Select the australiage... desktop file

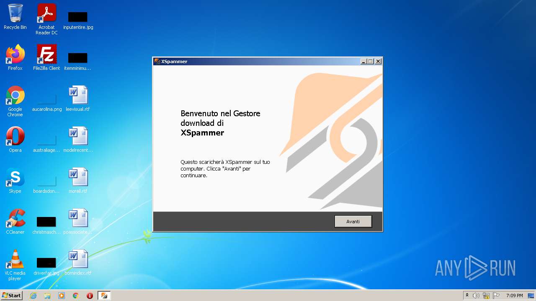(46, 143)
